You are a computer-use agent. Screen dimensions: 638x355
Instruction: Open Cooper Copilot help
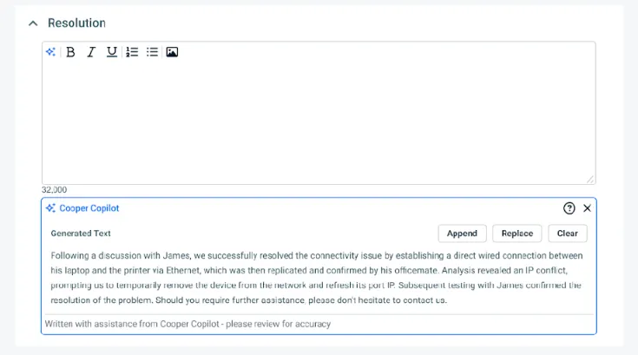pos(569,208)
